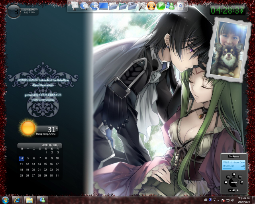Launch Internet Explorer from the taskbar
255x204 pixels.
coord(17,199)
